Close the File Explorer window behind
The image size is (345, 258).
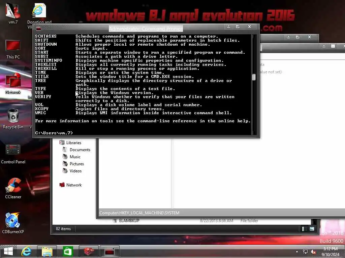tap(309, 37)
